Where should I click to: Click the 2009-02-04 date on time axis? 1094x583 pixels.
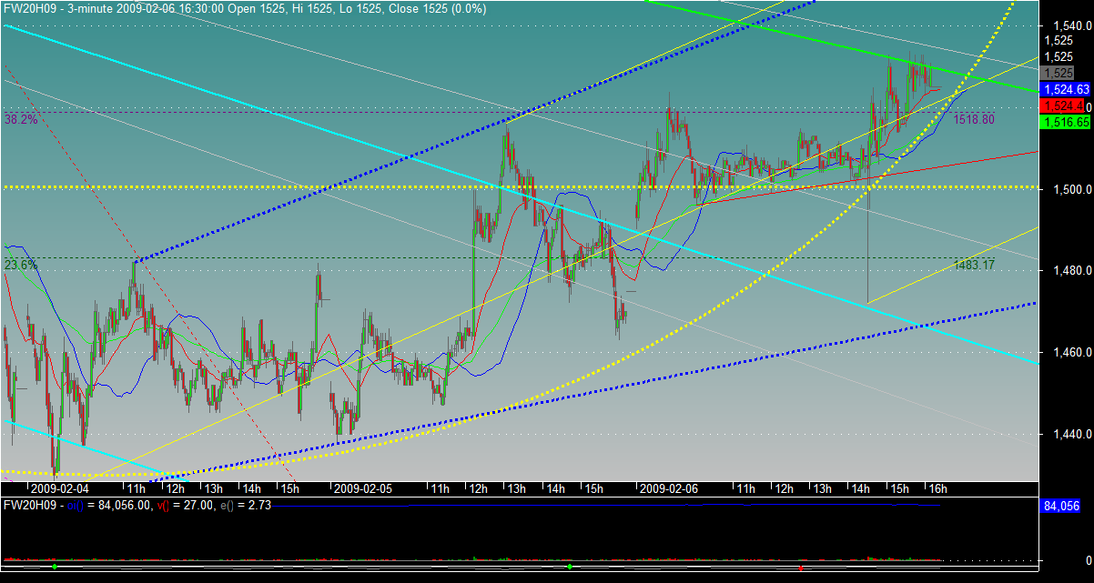(x=60, y=488)
